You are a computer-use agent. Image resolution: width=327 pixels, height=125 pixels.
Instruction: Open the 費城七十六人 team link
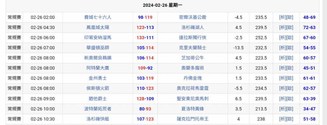click(98, 17)
